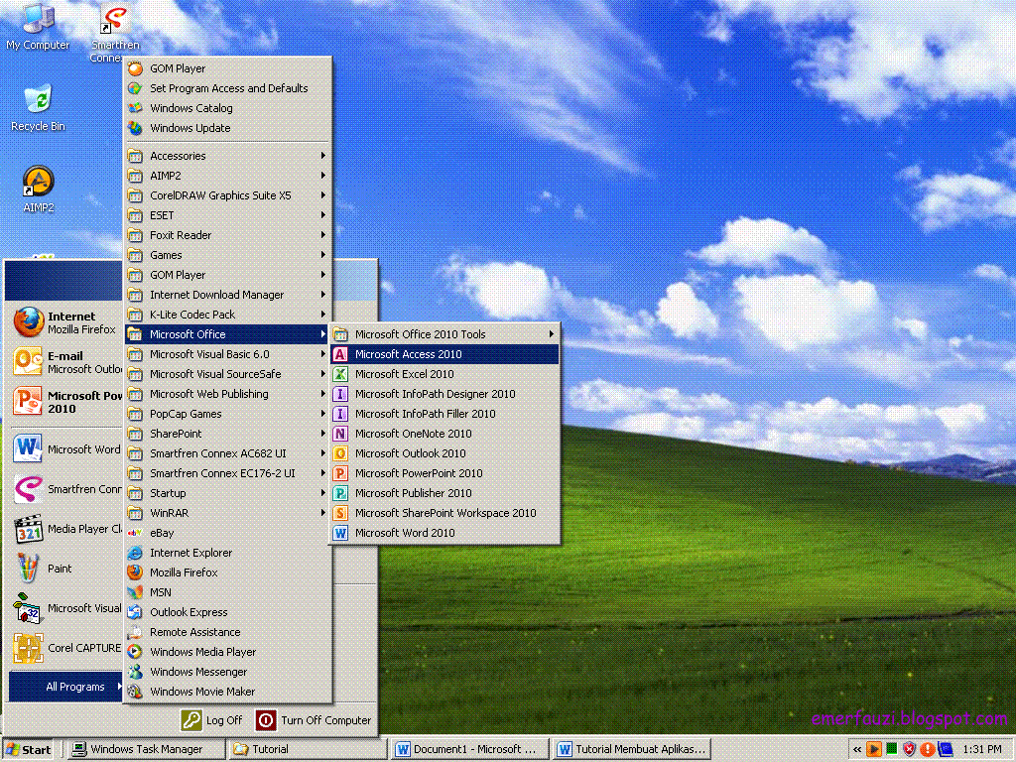Click Turn Off Computer button

(x=314, y=720)
